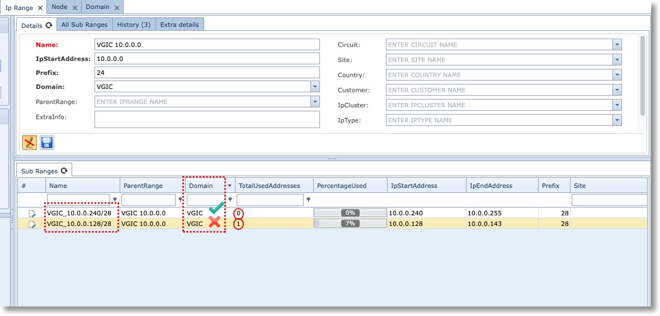Open the TotalUsedAddresses column filter icon
Image resolution: width=660 pixels, height=316 pixels.
pyautogui.click(x=308, y=200)
